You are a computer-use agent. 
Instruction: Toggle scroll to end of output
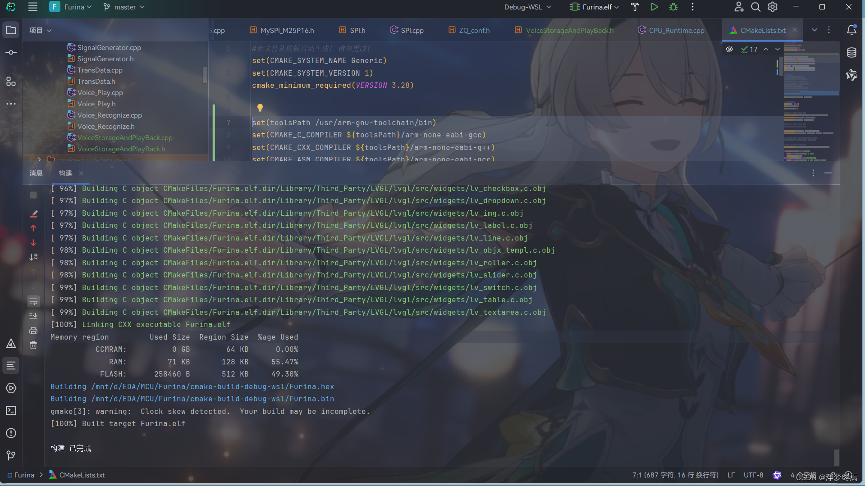[x=33, y=316]
